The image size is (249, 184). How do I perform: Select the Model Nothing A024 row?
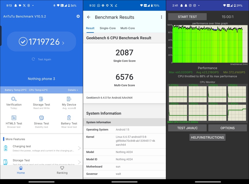pos(124,152)
